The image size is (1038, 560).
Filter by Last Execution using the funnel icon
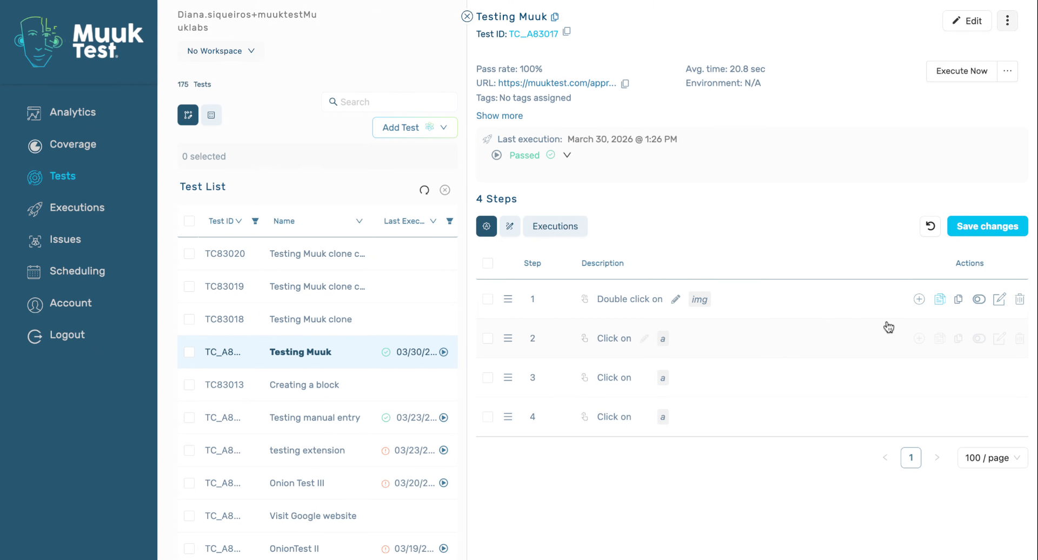[x=450, y=221]
